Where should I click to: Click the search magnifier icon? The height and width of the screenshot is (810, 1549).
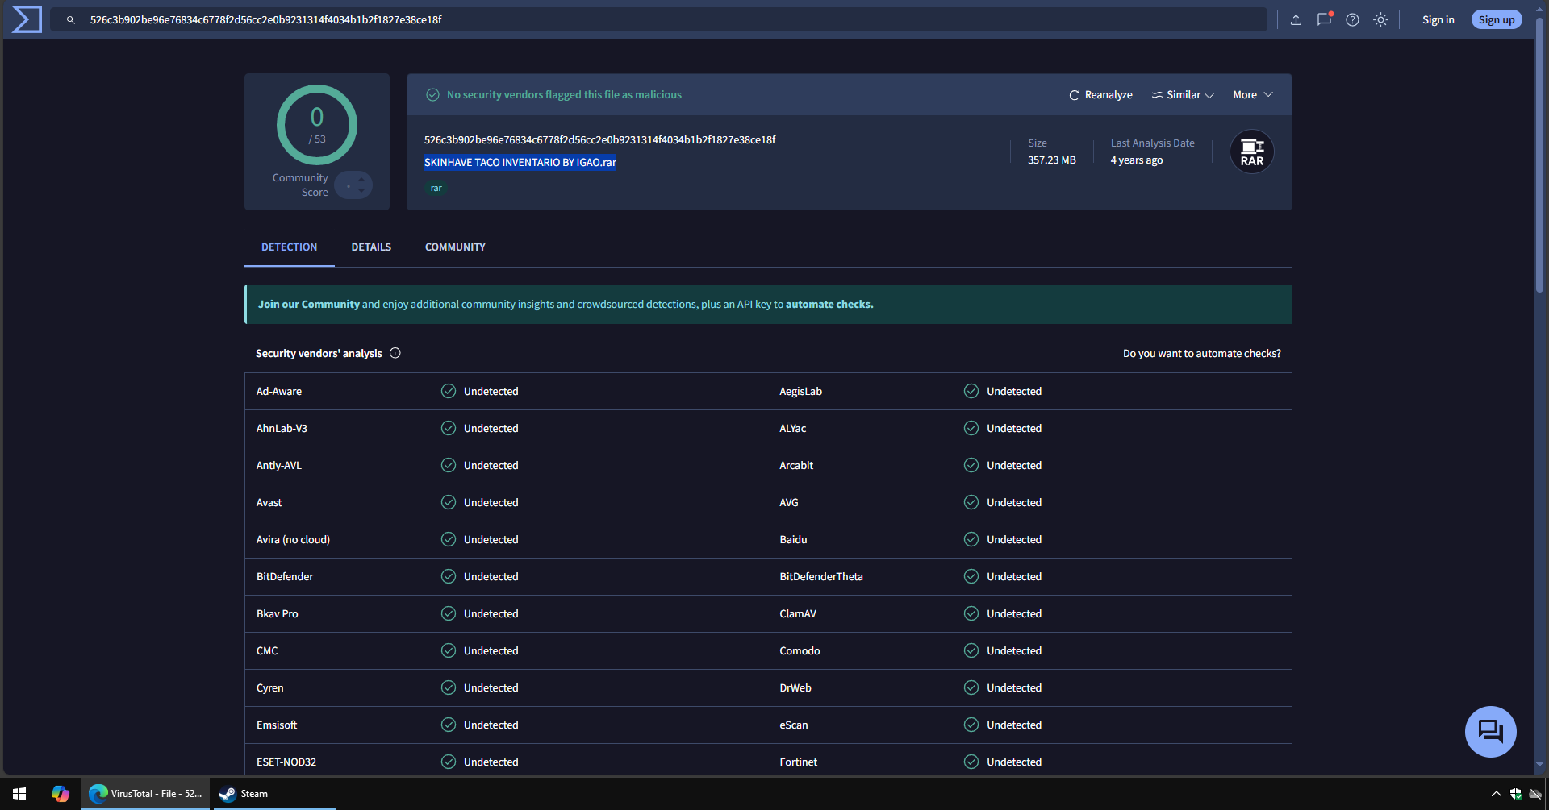(71, 19)
